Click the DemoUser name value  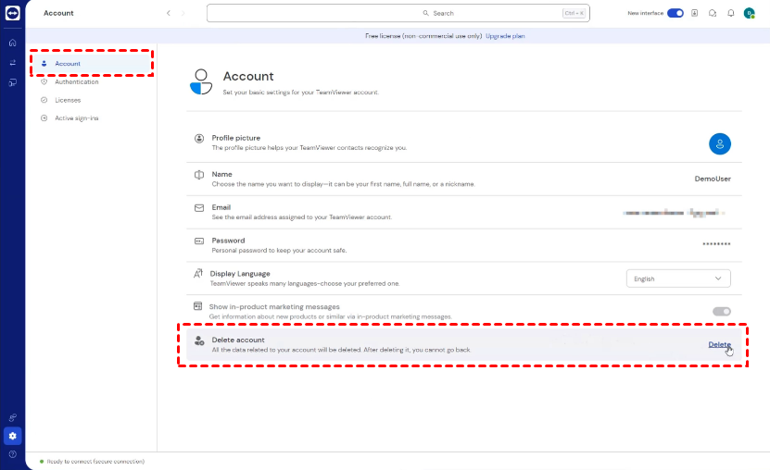pos(712,179)
